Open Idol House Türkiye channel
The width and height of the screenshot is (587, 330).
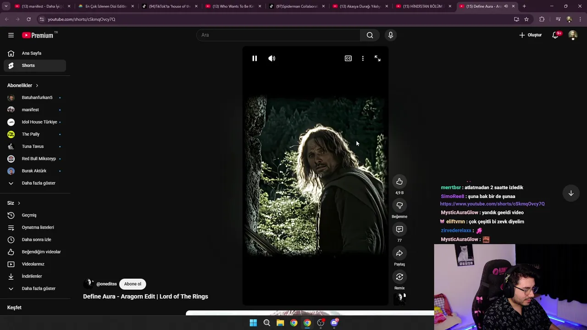click(35, 122)
